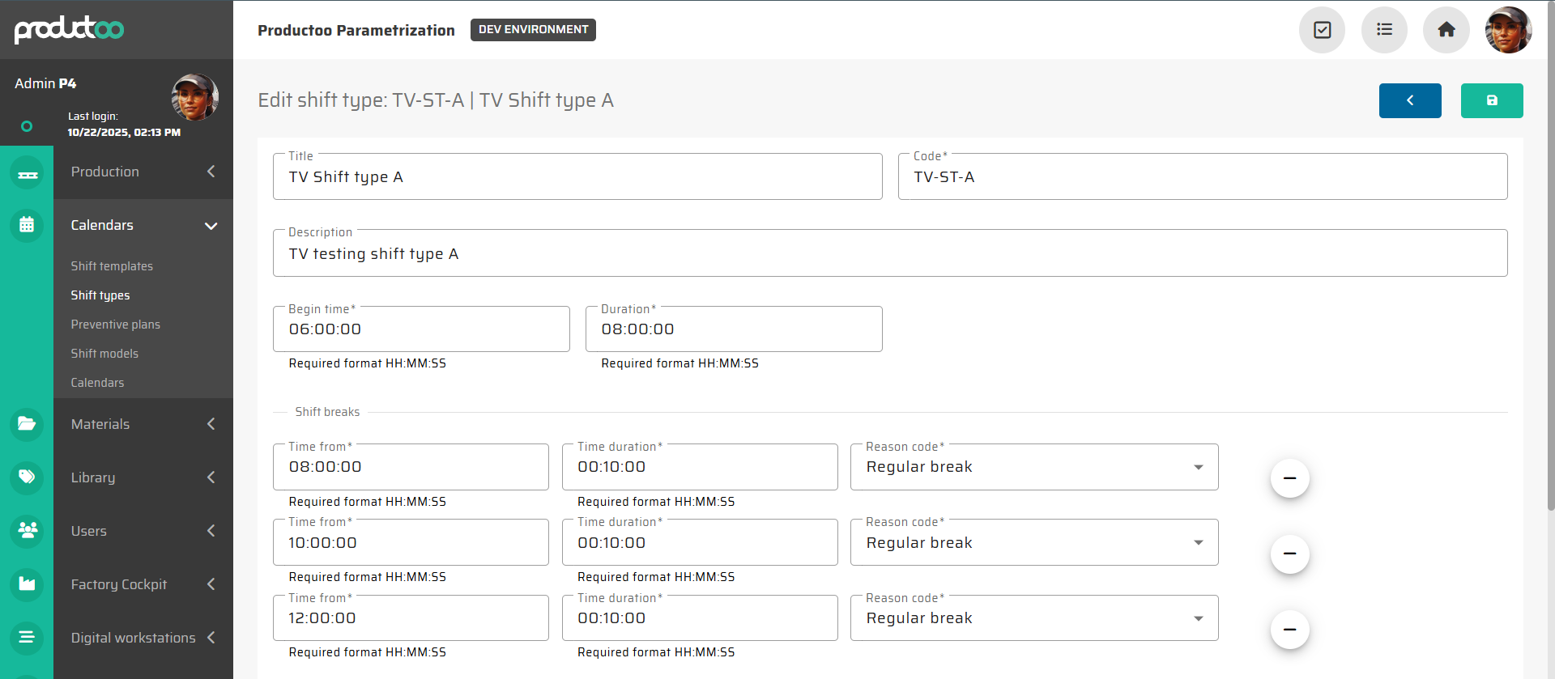Click the Users group sidebar icon
The image size is (1555, 679).
[x=27, y=531]
